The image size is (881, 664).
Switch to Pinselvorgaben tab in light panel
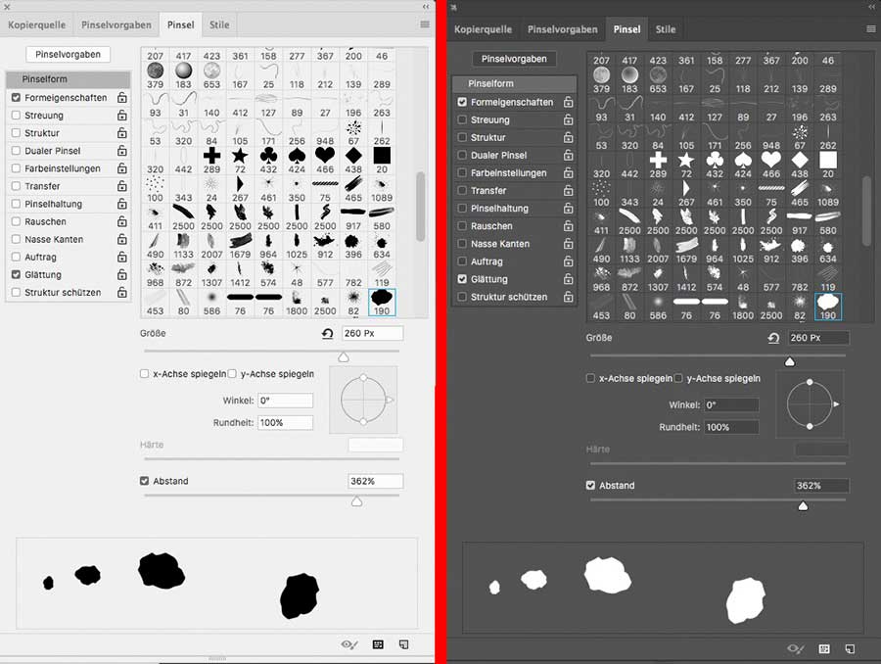(x=116, y=24)
